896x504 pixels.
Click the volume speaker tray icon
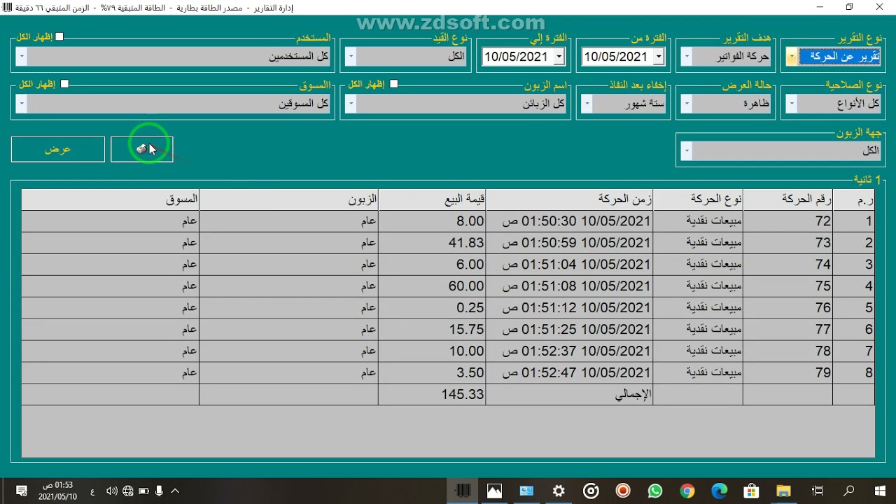click(112, 491)
